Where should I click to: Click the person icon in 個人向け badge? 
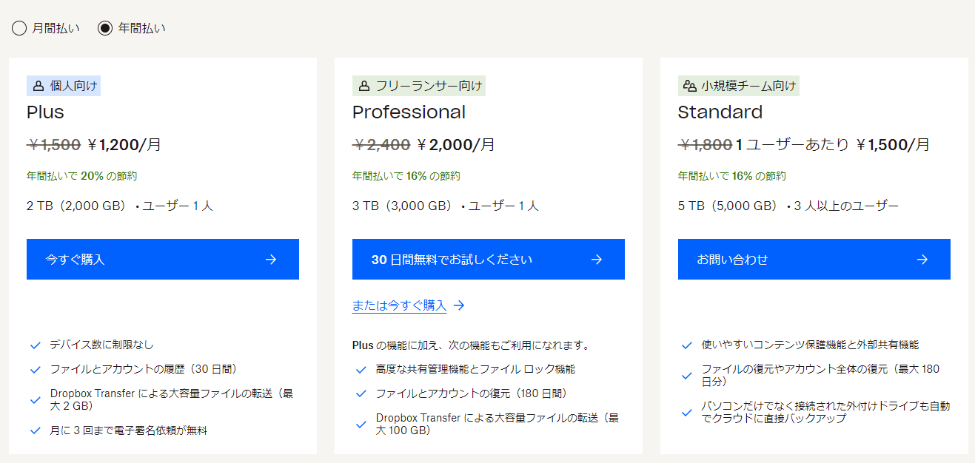click(x=38, y=86)
